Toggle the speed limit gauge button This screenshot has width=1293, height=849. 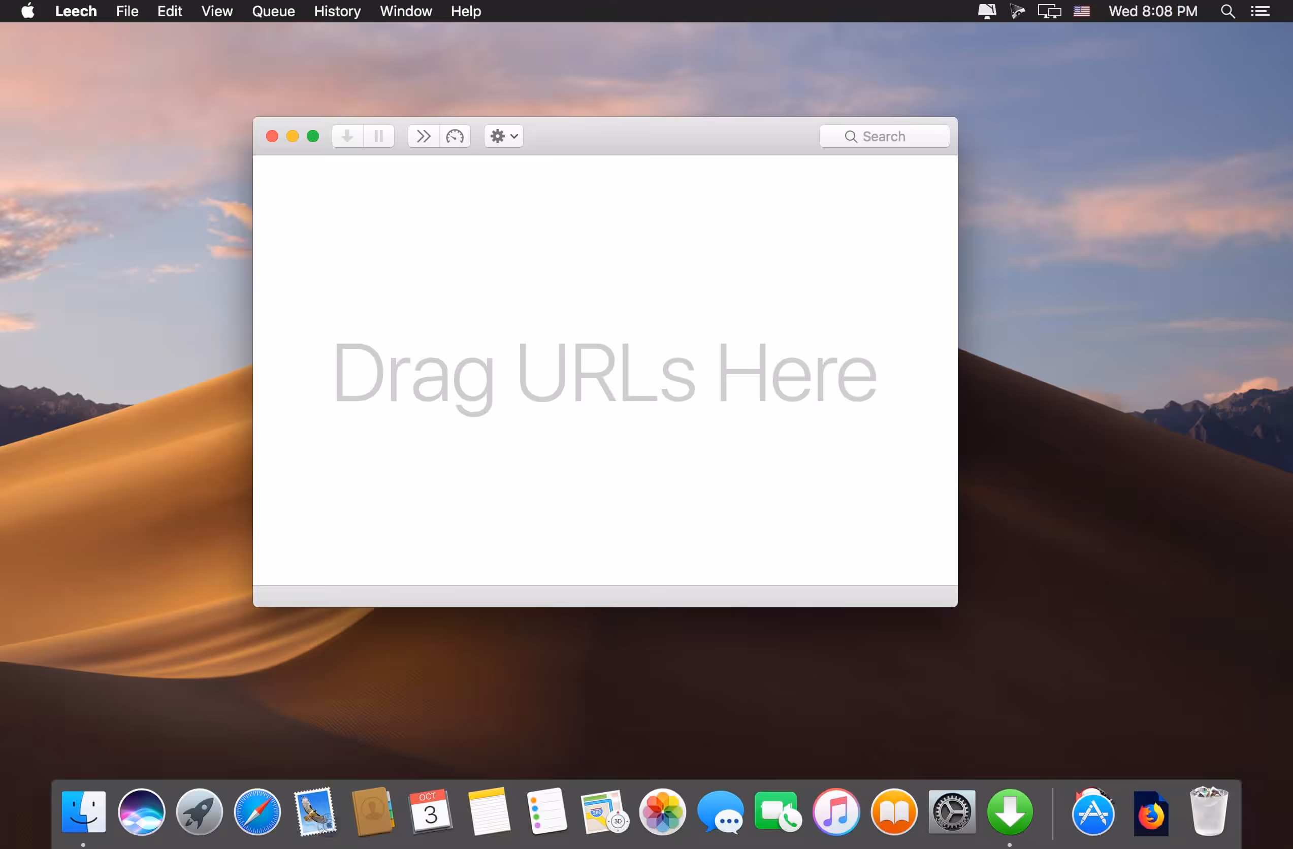click(455, 136)
